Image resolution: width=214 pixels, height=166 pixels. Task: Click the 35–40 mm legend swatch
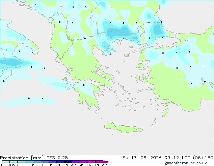click(83, 162)
